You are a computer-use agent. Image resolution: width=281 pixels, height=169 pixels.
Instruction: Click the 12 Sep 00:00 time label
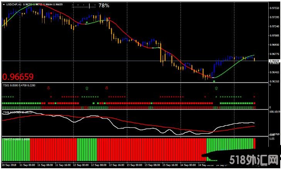81,164
